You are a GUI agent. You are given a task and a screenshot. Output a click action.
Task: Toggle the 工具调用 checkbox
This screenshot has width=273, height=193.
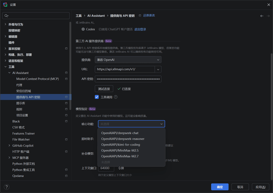pyautogui.click(x=97, y=97)
